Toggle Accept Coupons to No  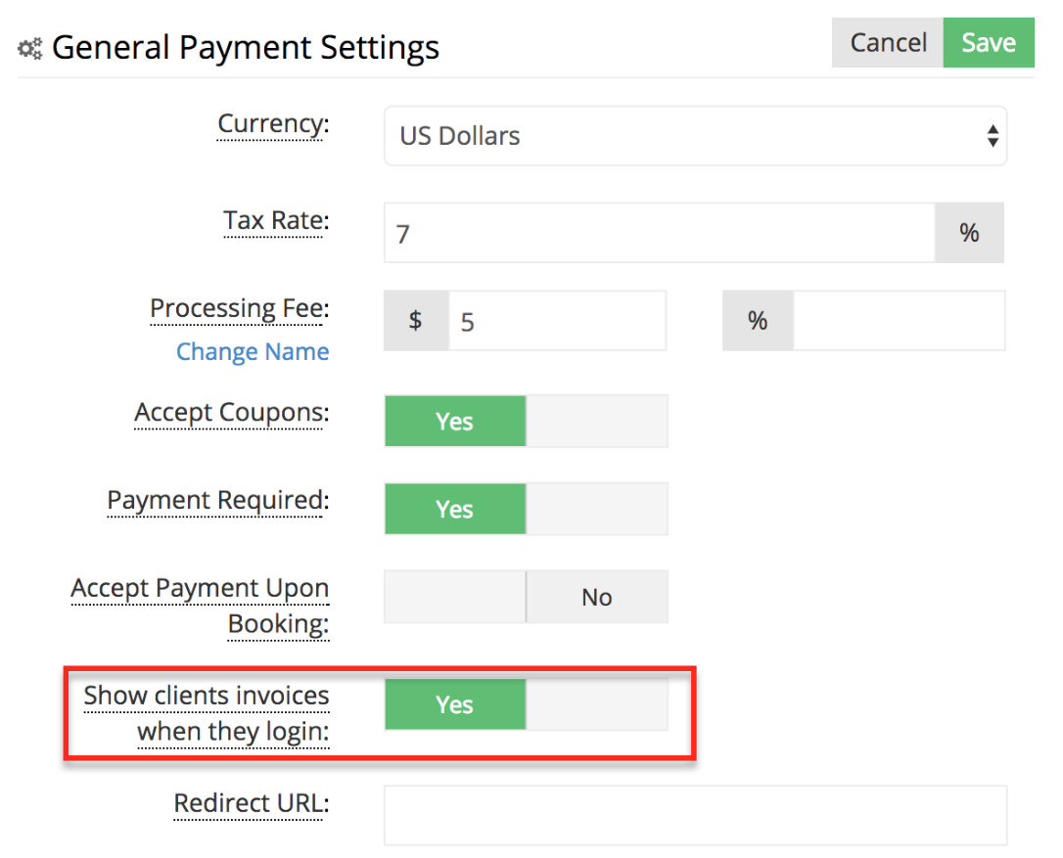(x=596, y=421)
